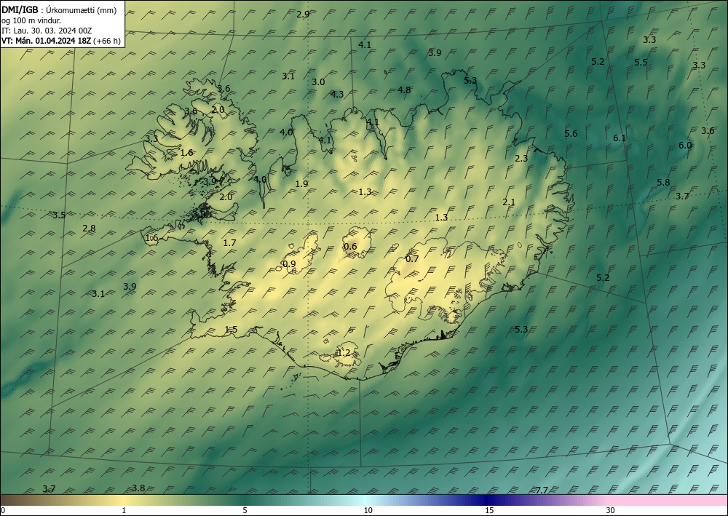Viewport: 728px width, 516px height.
Task: Click the 6.1 value label
Action: click(620, 138)
